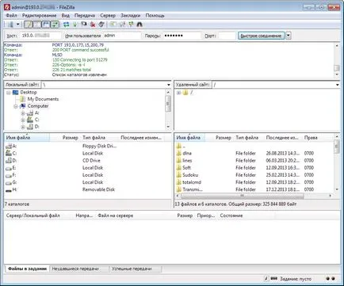
Task: Select My Documents in the local tree
Action: tap(43, 99)
